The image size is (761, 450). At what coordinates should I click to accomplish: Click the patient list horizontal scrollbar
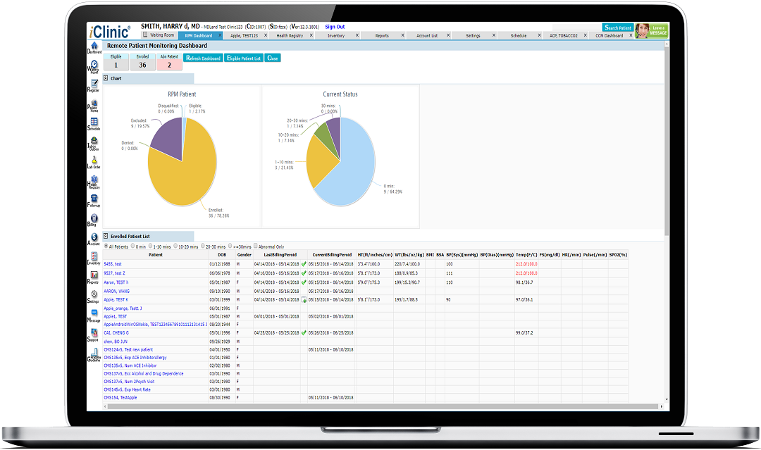(x=380, y=407)
